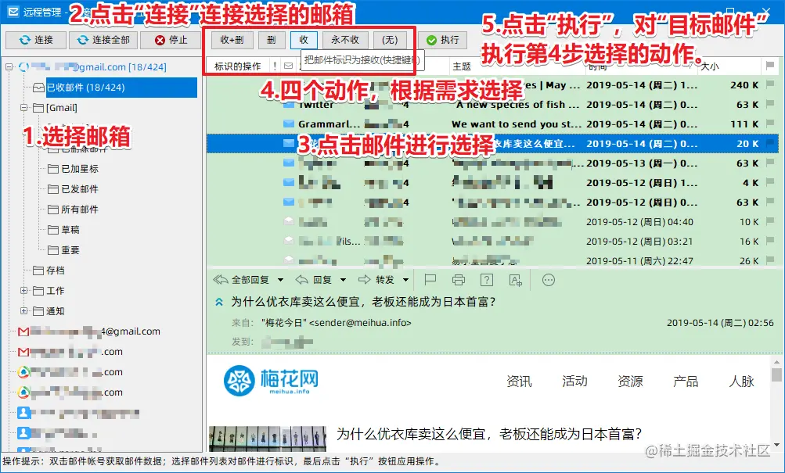Select the email dated 2019-05-13 (周一)
The image size is (785, 473).
pos(492,163)
